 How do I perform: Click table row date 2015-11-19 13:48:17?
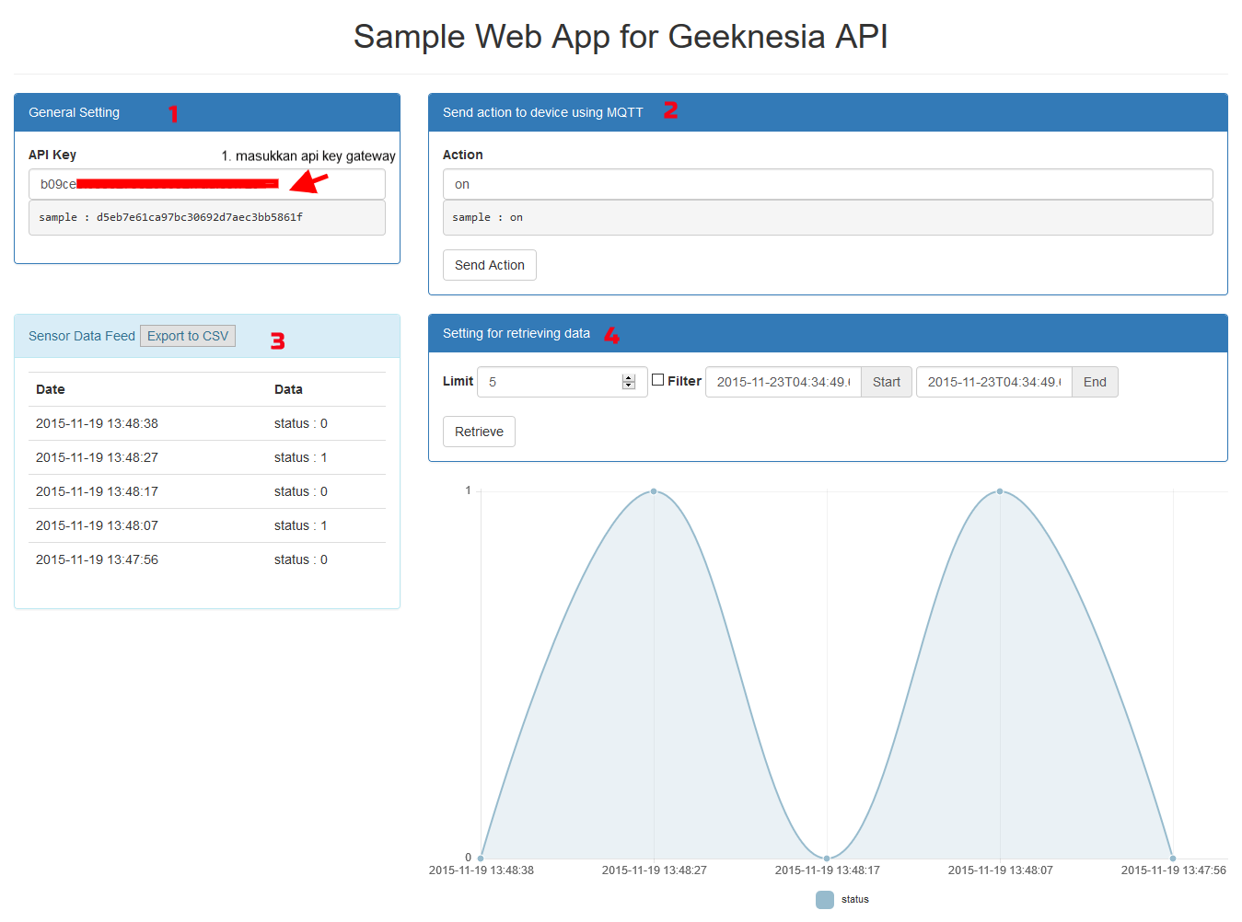tap(97, 491)
